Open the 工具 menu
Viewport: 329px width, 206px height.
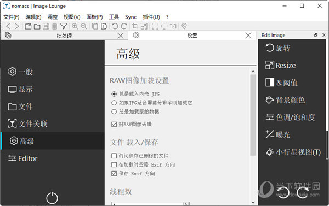point(114,17)
